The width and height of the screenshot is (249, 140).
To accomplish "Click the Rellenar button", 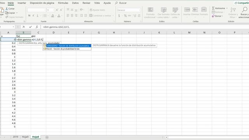I will [x=218, y=12].
